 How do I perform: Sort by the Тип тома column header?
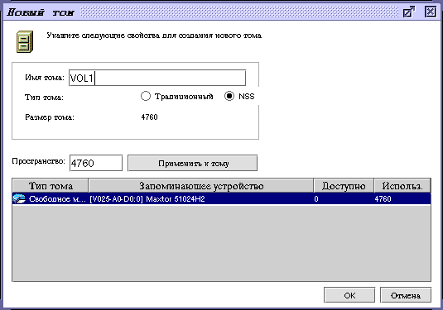(51, 186)
